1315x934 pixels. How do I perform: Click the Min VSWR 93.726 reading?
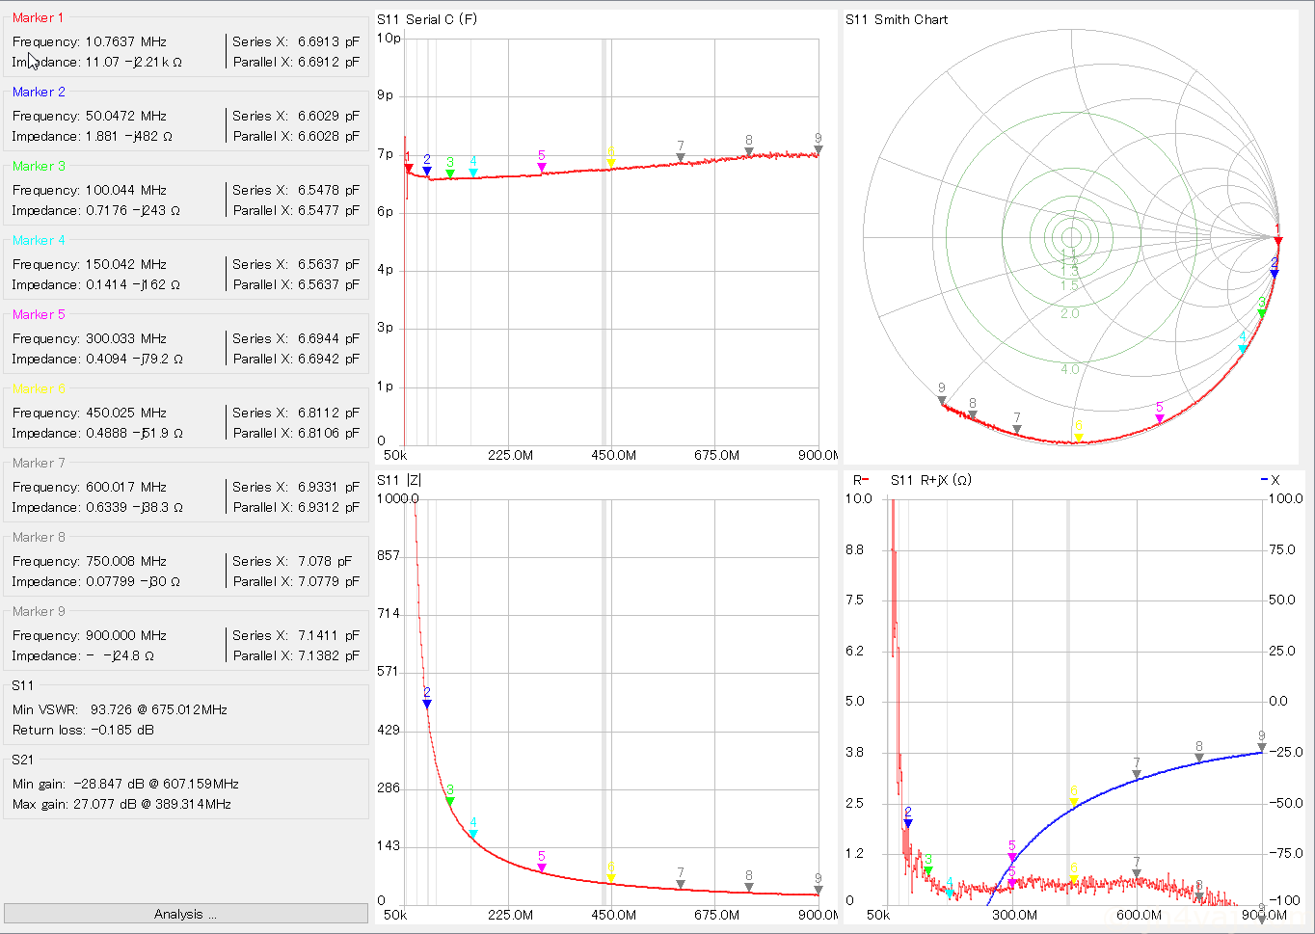121,709
